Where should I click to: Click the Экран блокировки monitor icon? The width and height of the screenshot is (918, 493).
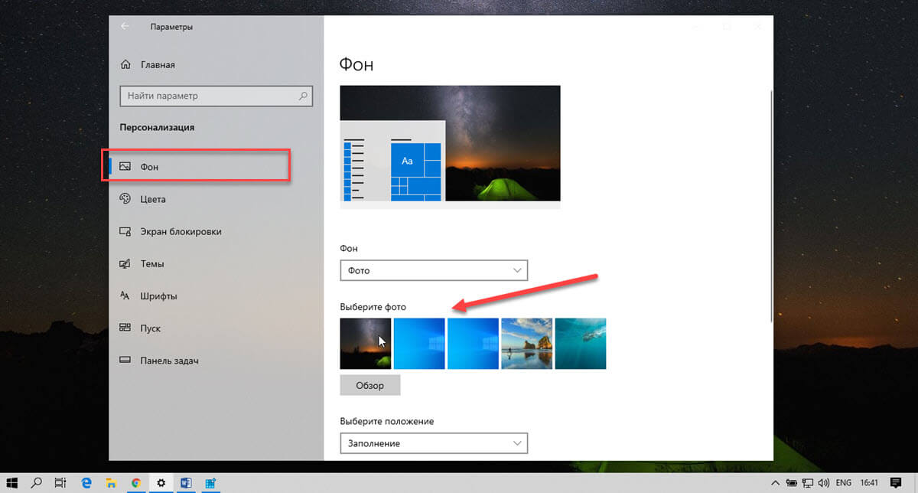click(x=125, y=231)
